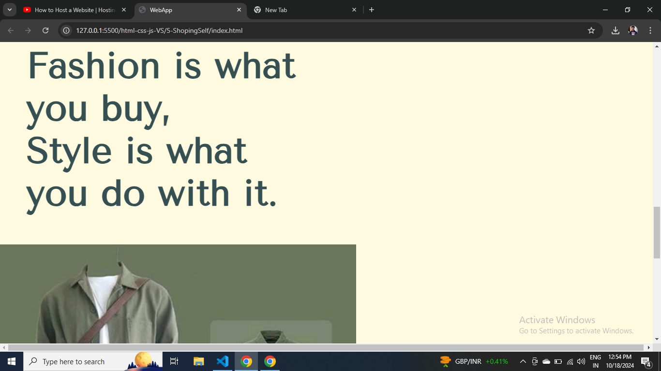Image resolution: width=661 pixels, height=371 pixels.
Task: Click the page scrollbar down arrow
Action: click(x=657, y=340)
